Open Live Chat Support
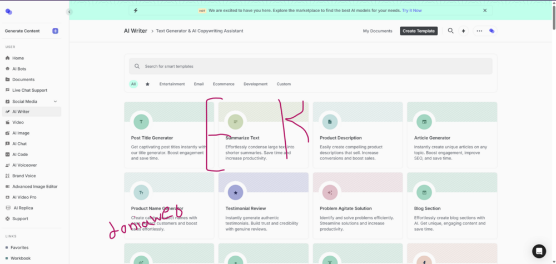 [x=30, y=91]
